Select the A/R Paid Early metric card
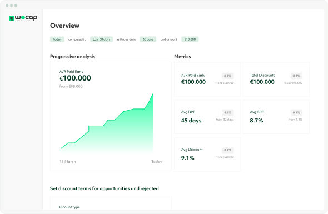The width and height of the screenshot is (328, 214). [x=207, y=79]
